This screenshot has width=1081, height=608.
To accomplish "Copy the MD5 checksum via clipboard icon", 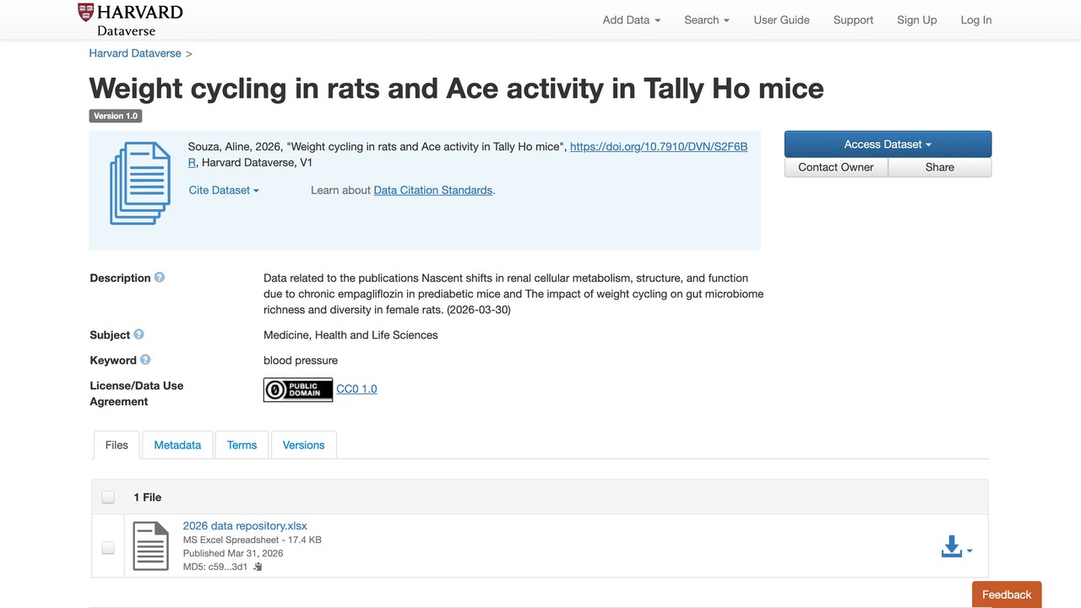I will pos(258,567).
